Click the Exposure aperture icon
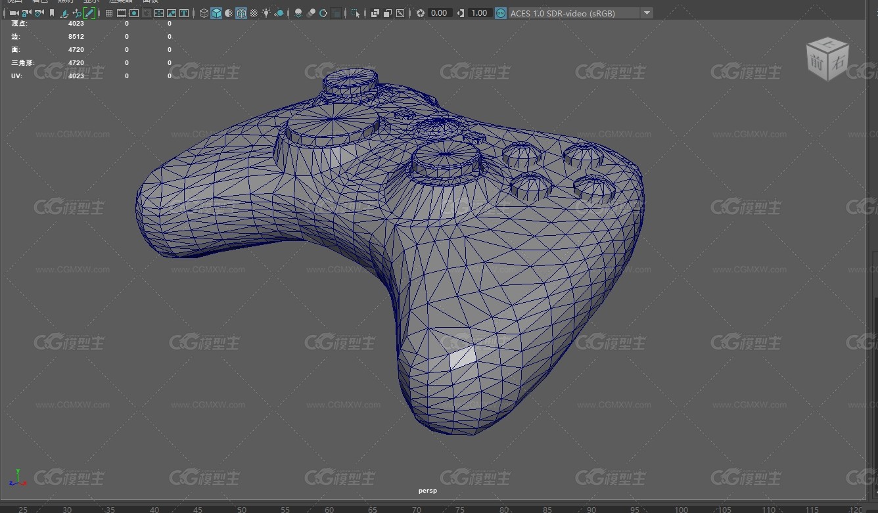This screenshot has width=878, height=513. [x=421, y=13]
